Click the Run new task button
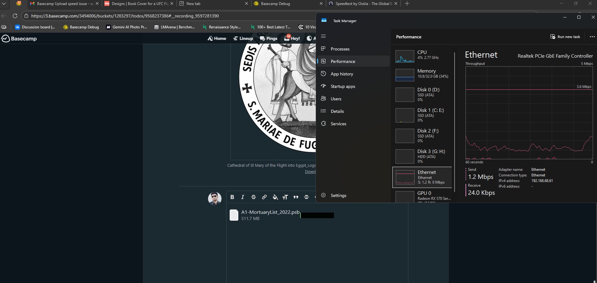The height and width of the screenshot is (283, 597). (565, 37)
